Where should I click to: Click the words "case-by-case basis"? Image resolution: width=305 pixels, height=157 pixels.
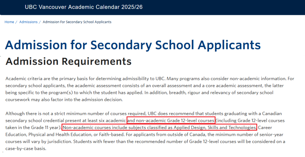pos(26,148)
